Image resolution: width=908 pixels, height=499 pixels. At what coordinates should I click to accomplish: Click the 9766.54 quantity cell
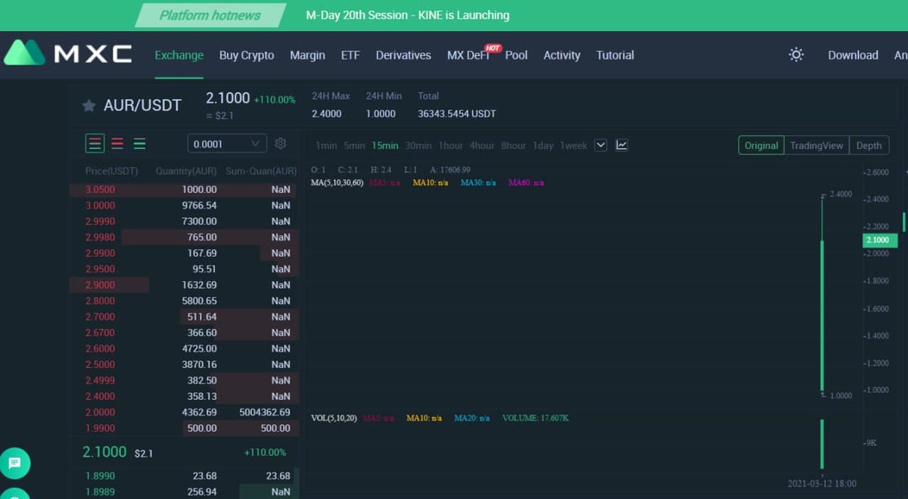pyautogui.click(x=200, y=206)
